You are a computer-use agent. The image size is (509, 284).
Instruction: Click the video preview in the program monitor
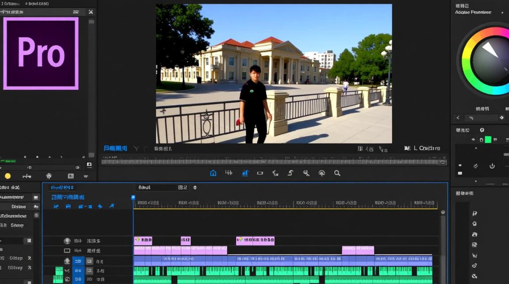[274, 73]
